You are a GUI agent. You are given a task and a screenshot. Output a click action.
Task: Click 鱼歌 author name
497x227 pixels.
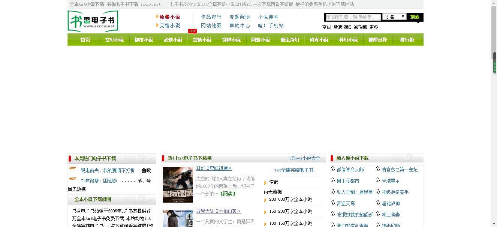click(146, 170)
